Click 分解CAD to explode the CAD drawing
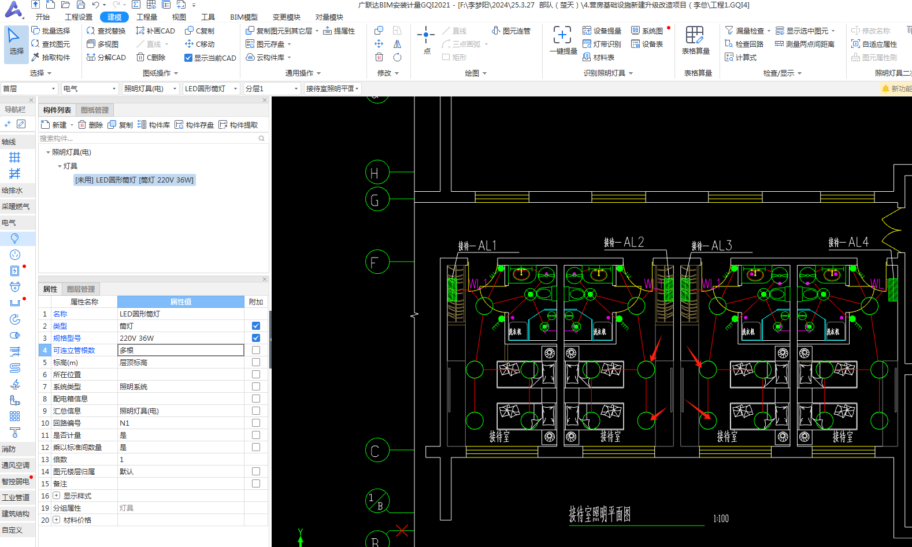The width and height of the screenshot is (912, 547). coord(106,57)
